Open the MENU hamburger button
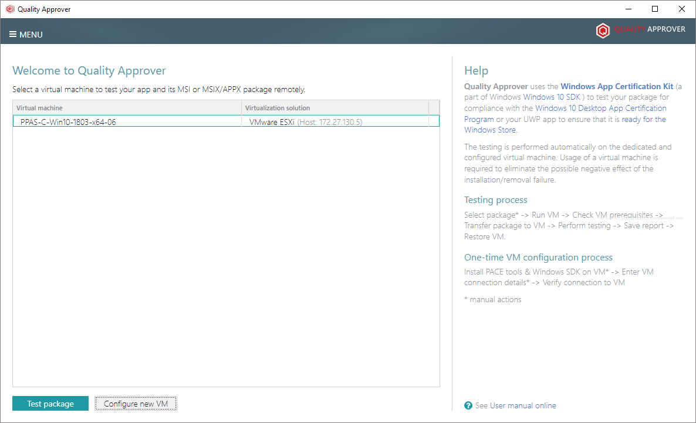This screenshot has height=423, width=696. click(x=26, y=35)
